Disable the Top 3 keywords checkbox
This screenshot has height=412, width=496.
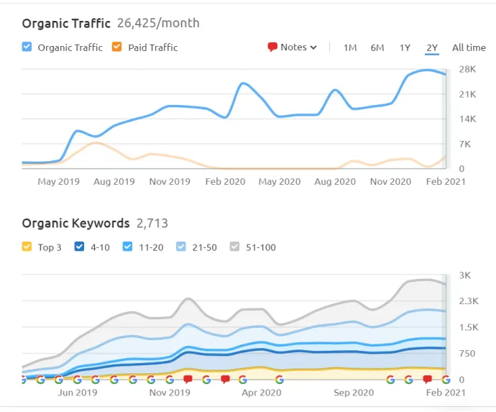point(27,247)
